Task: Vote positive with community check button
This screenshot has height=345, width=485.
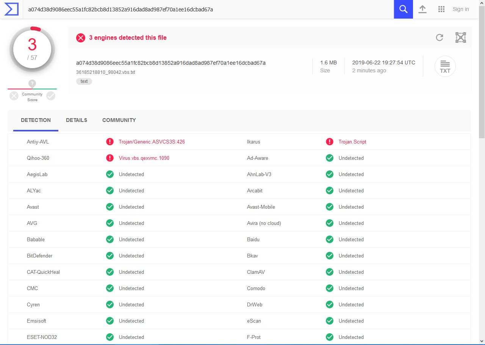Action: pos(51,96)
